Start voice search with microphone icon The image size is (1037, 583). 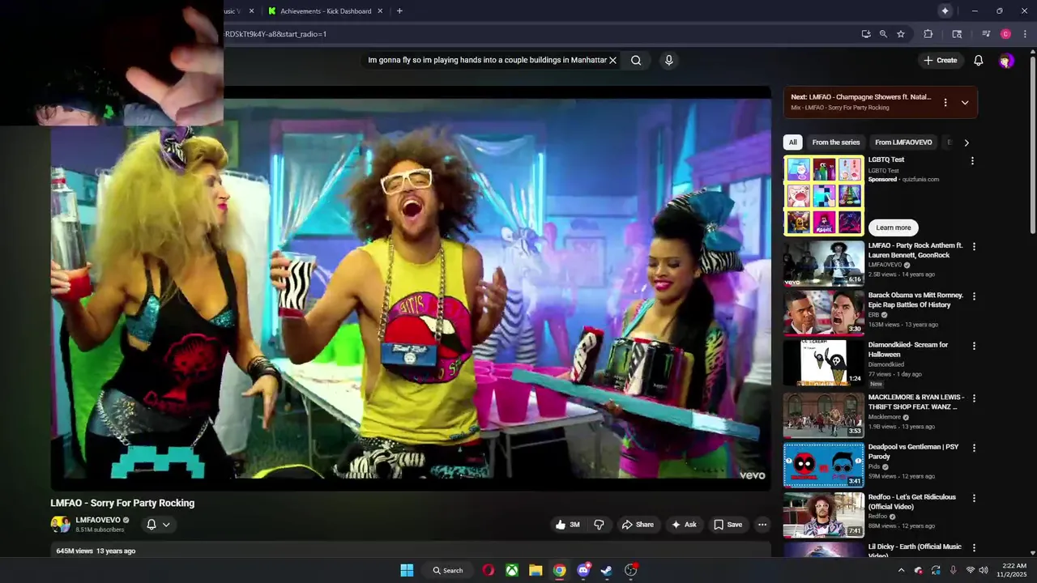[x=668, y=60]
